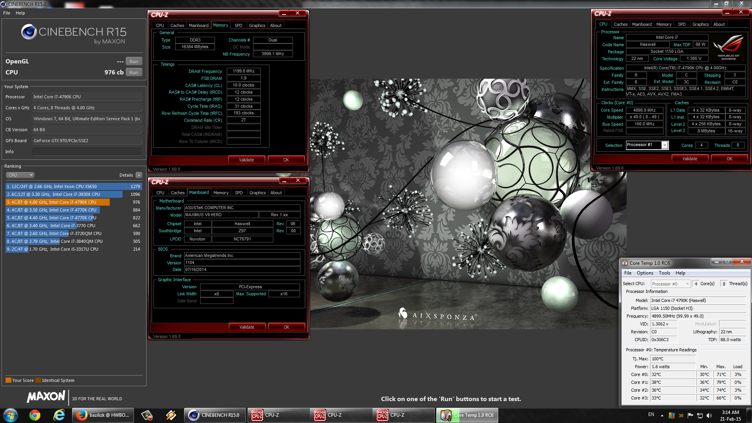752x423 pixels.
Task: Click OK in Mainboard CPU-Z window
Action: tap(286, 327)
